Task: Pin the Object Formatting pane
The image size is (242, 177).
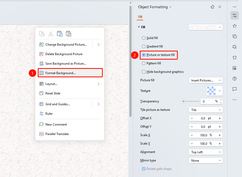Action: (212, 7)
